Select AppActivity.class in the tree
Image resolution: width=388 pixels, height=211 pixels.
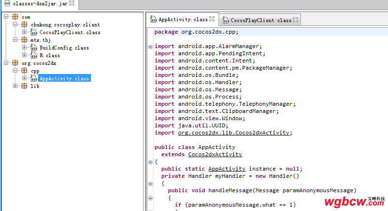[x=64, y=78]
